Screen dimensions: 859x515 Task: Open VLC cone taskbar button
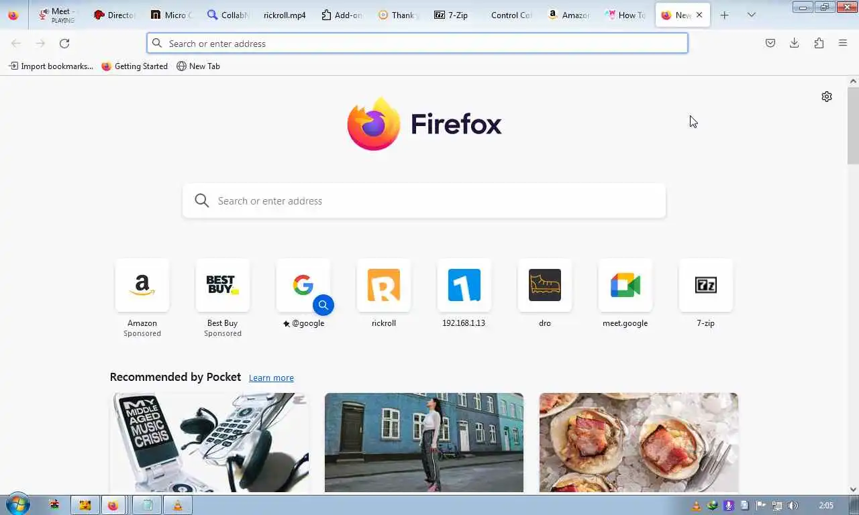(x=177, y=505)
